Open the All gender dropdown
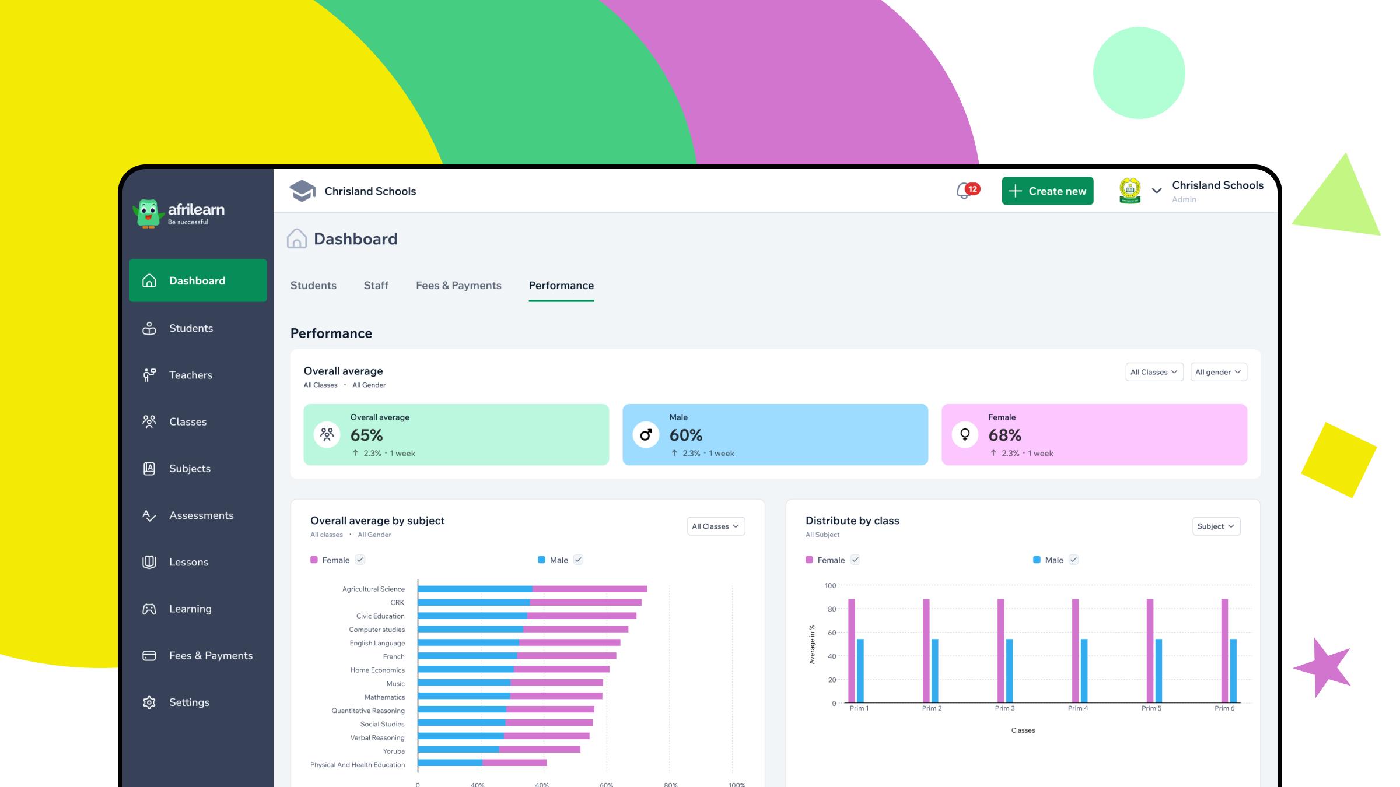Viewport: 1400px width, 787px height. point(1218,372)
